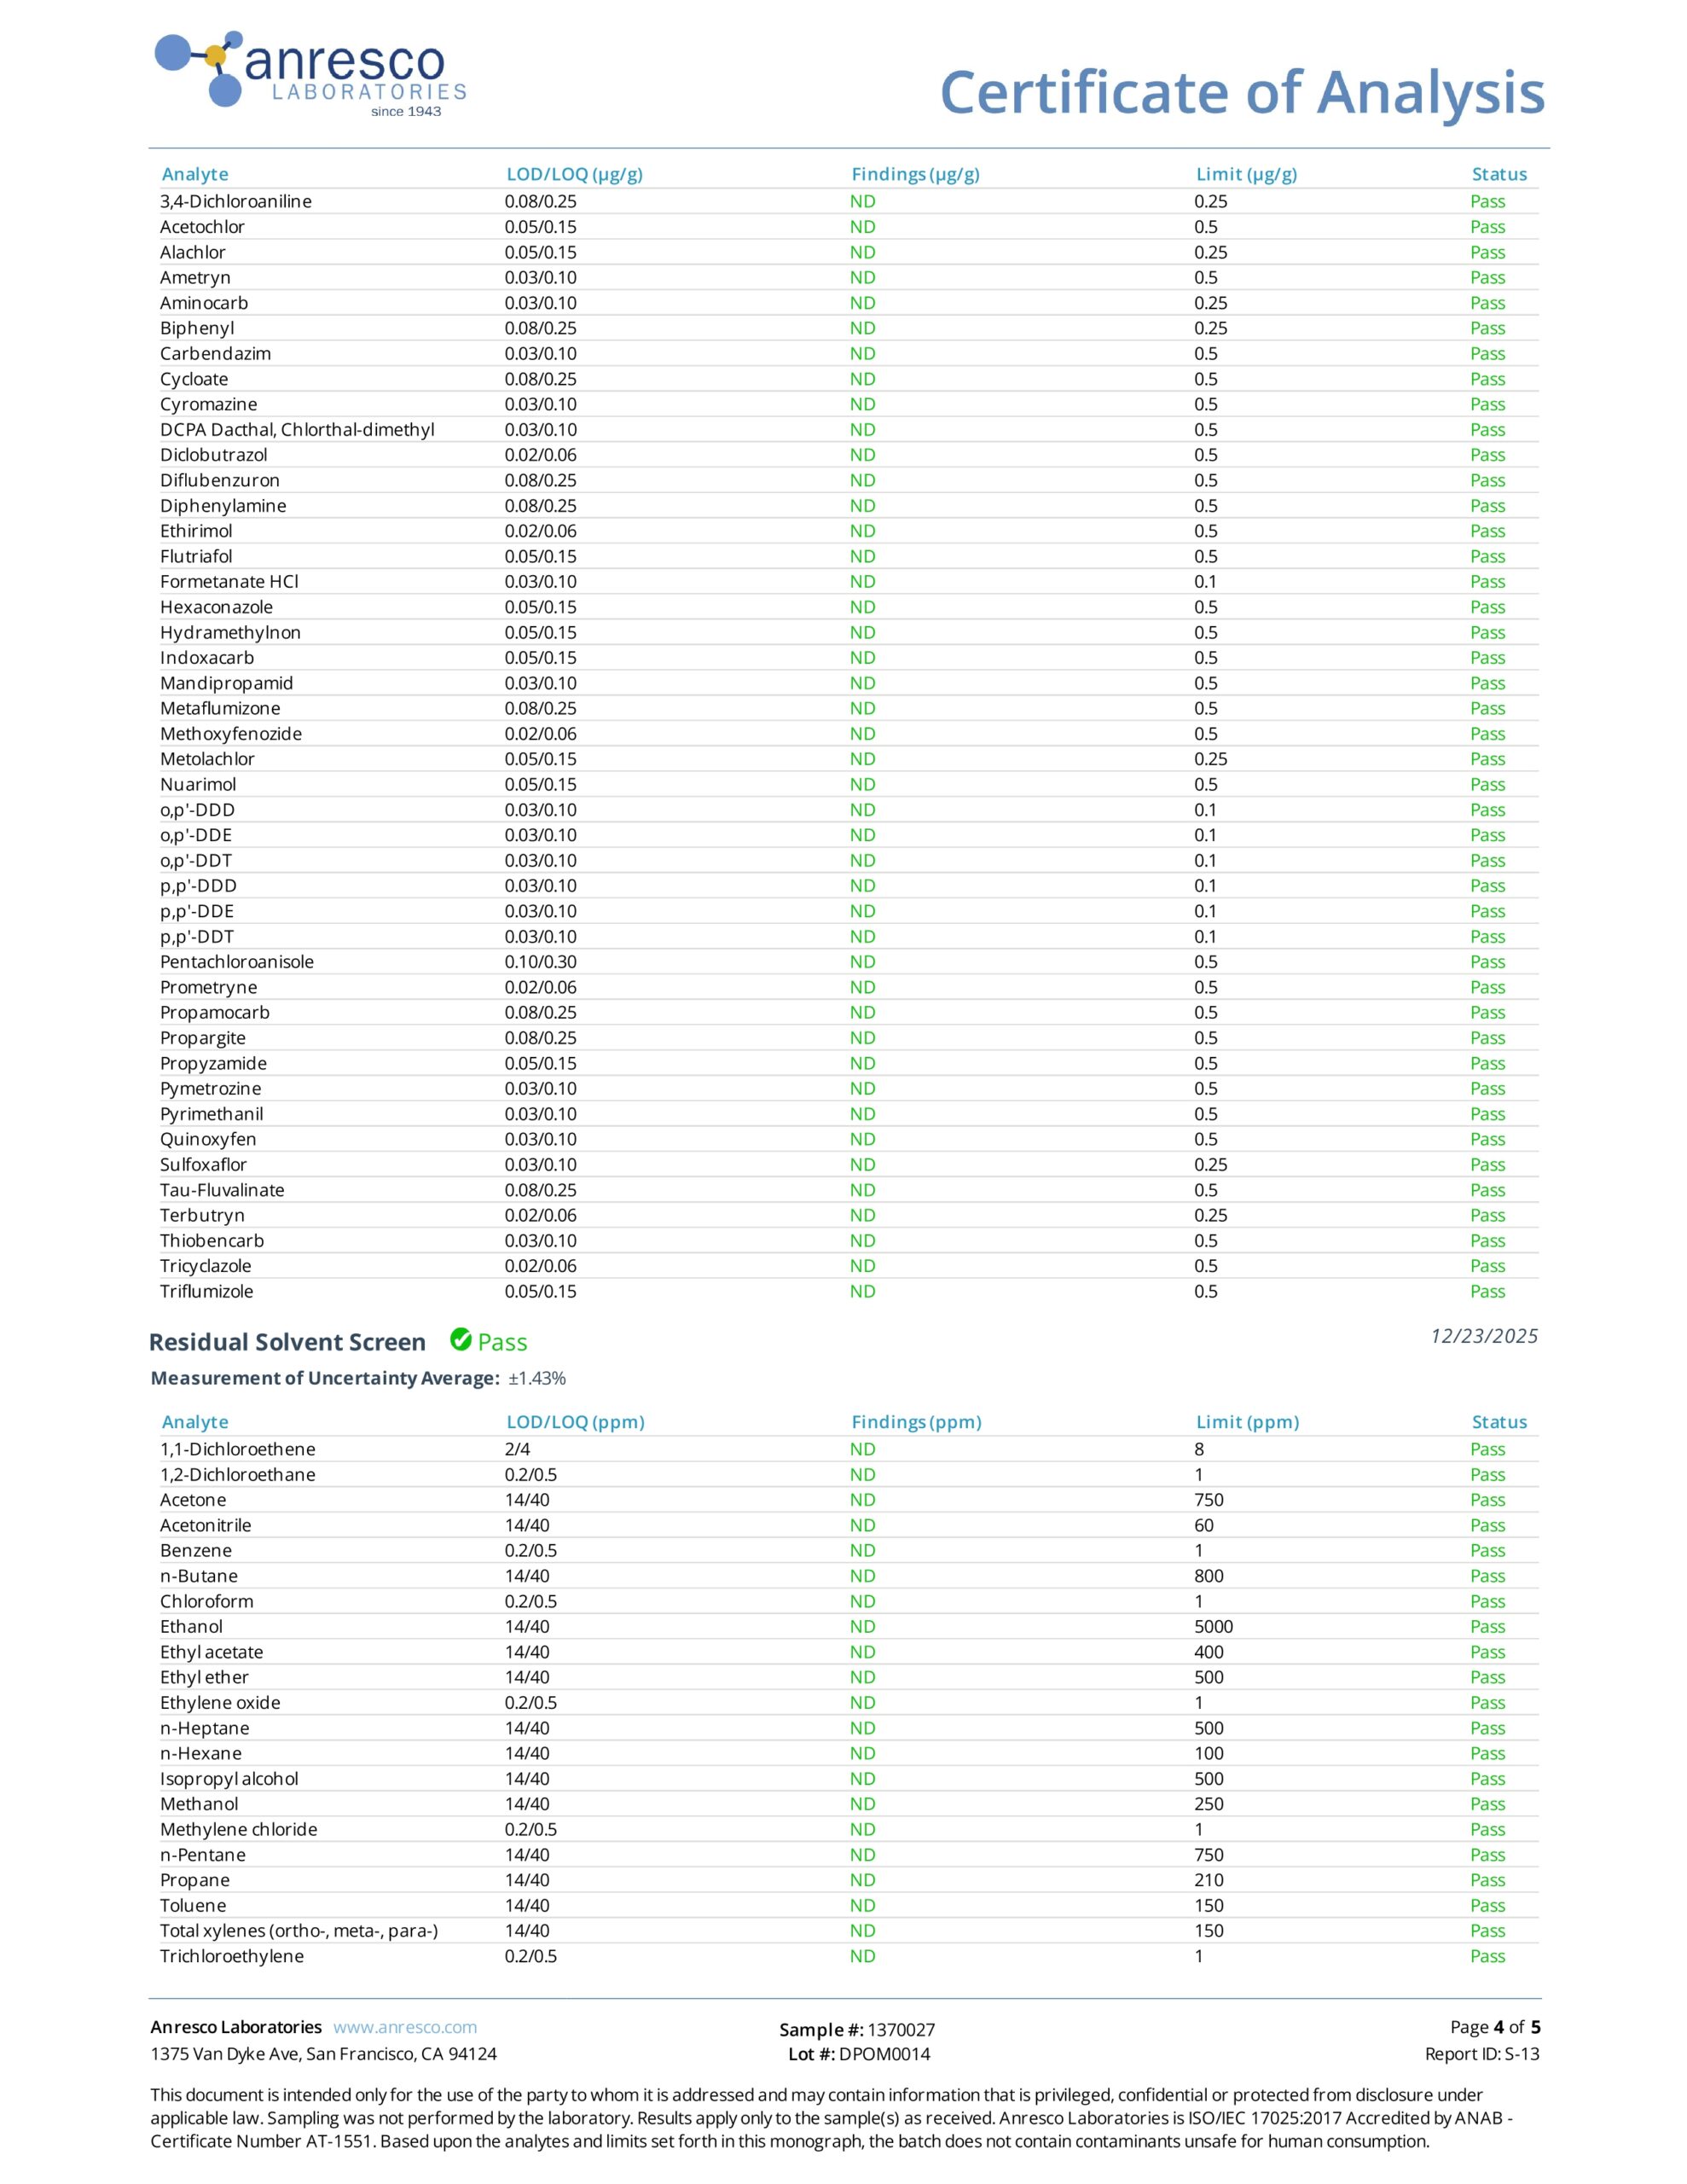Image resolution: width=1687 pixels, height=2184 pixels.
Task: Click the Pass status for Benzene
Action: [x=1487, y=1551]
